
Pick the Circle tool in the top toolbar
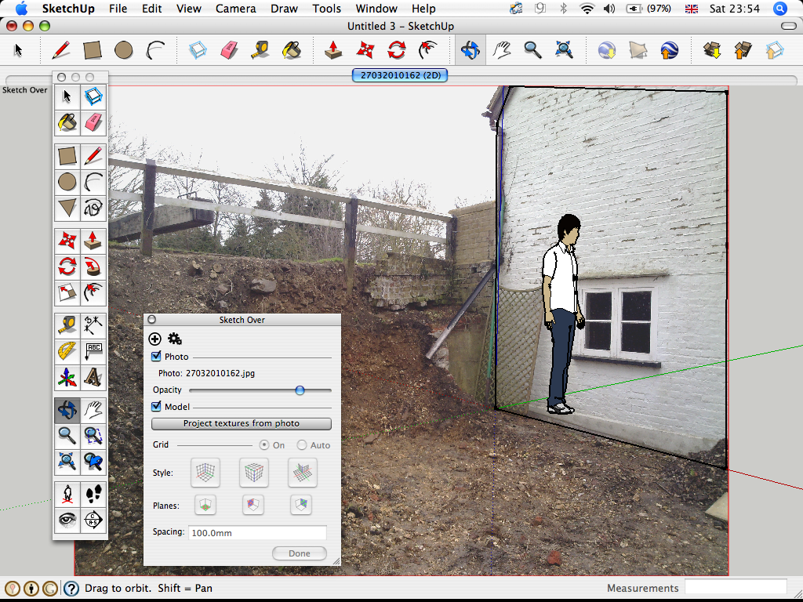123,50
